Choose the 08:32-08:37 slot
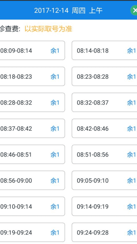The image size is (137, 244). [104, 102]
